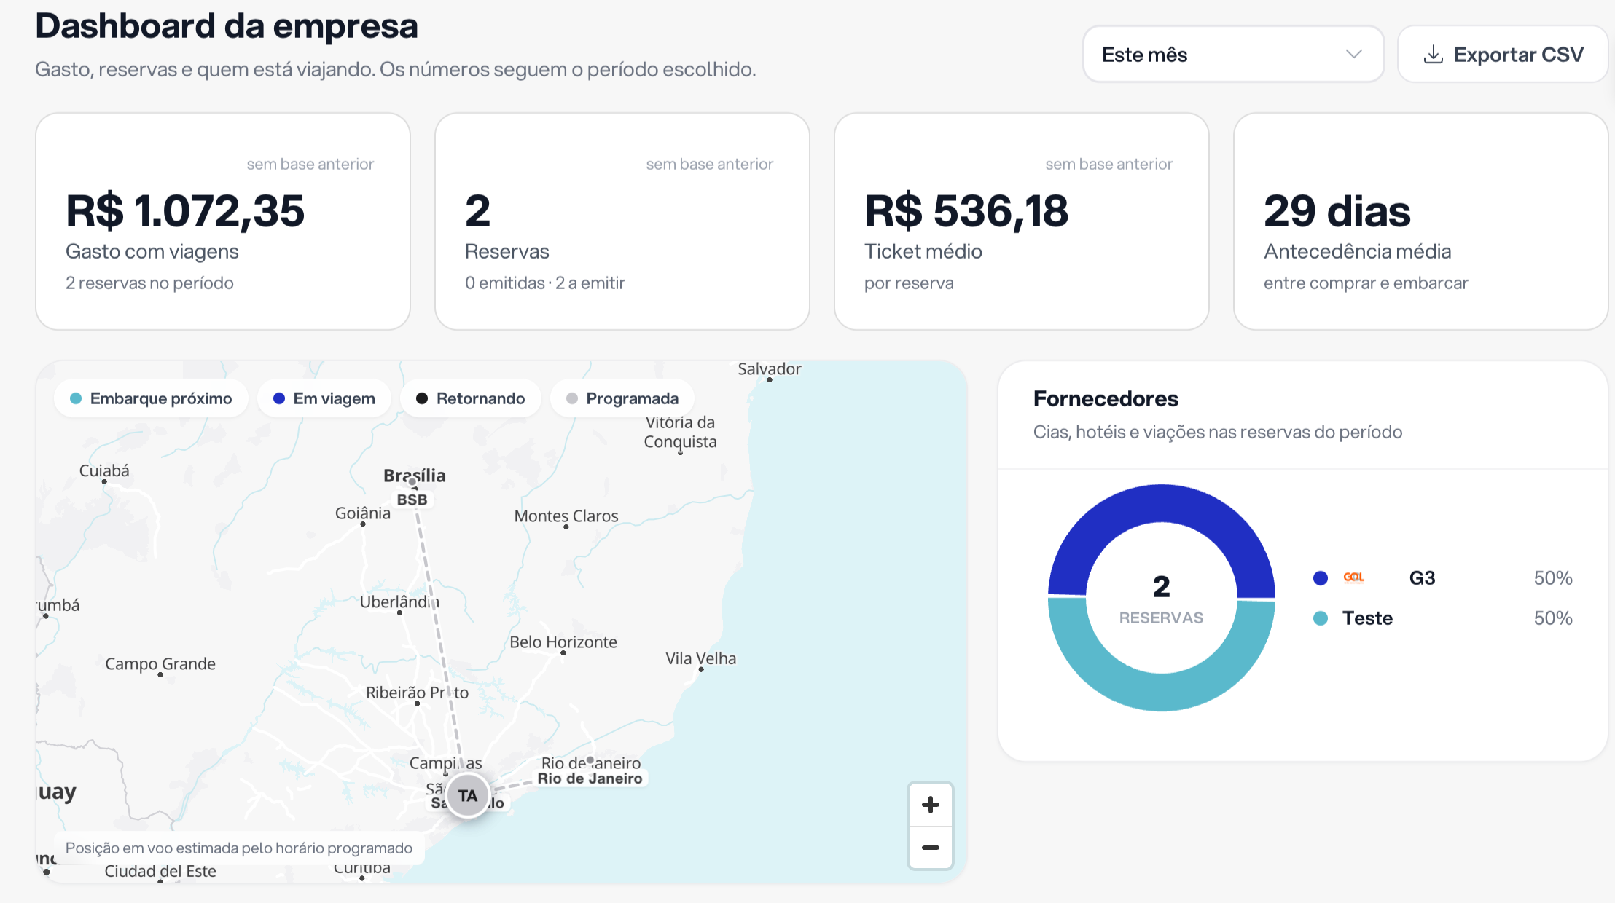Click the dark blue G3 legend dot
This screenshot has height=903, width=1615.
[x=1321, y=578]
